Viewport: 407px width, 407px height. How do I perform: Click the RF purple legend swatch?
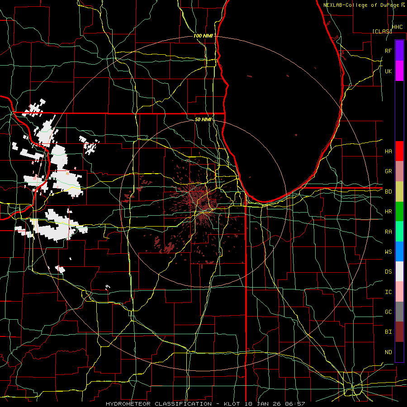[399, 51]
